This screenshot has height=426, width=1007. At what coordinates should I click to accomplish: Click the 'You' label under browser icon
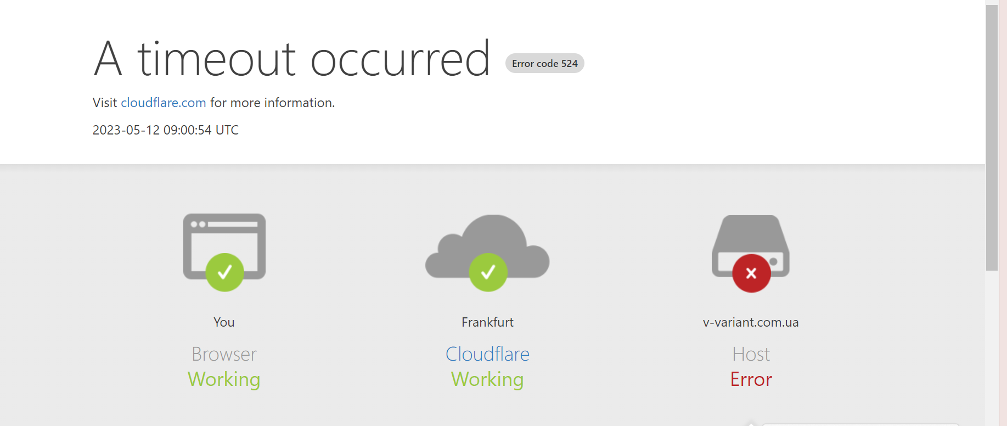pos(224,322)
